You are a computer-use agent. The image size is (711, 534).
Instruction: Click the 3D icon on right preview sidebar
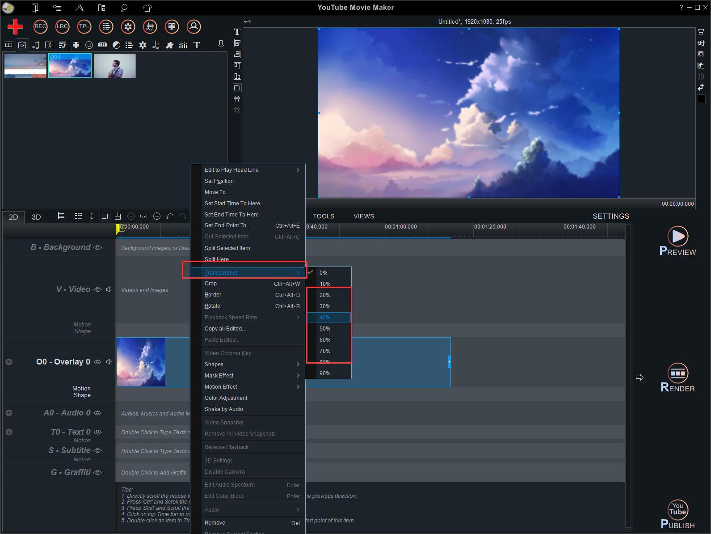click(x=701, y=76)
